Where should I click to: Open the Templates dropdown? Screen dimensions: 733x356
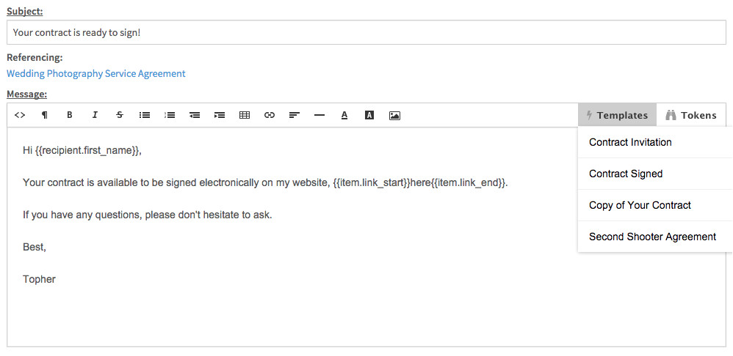617,115
